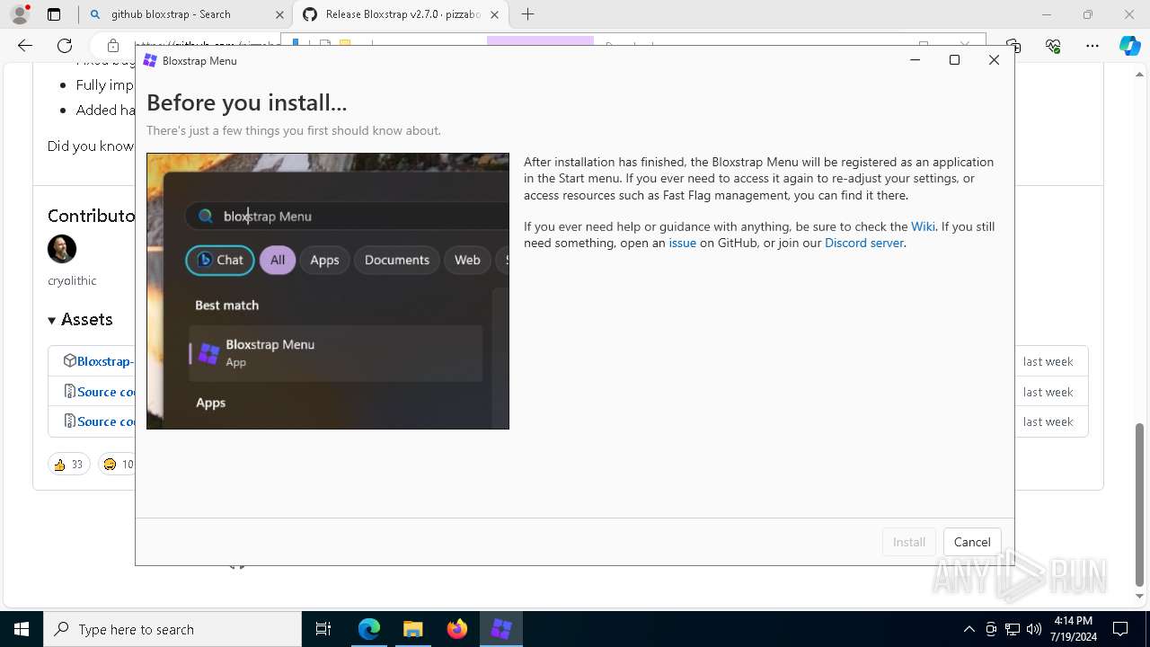Close the Bloxstrap Menu window

pyautogui.click(x=994, y=60)
